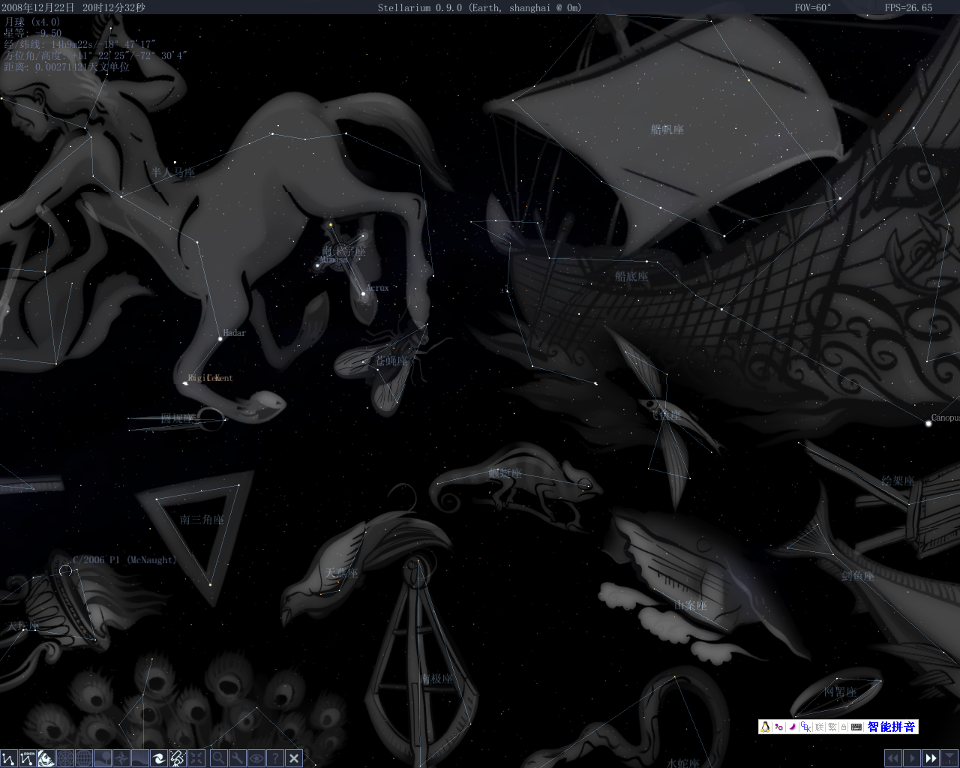This screenshot has height=768, width=960.
Task: Click the 网罟座 constellation label
Action: pos(840,691)
